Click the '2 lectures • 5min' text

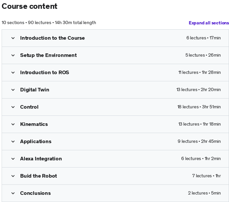(x=204, y=193)
